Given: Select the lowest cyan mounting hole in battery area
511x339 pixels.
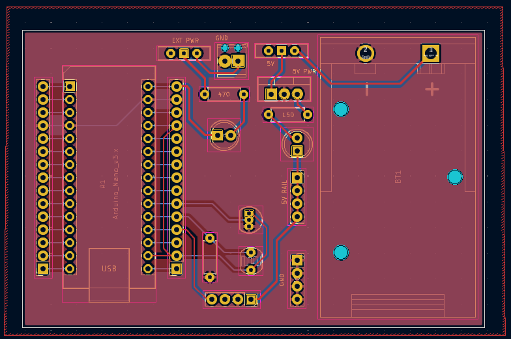Looking at the screenshot, I should [x=341, y=252].
